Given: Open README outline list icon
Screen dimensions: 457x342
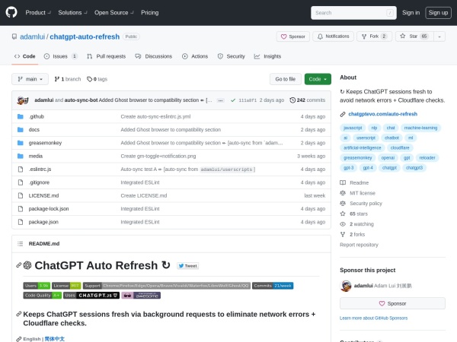Looking at the screenshot, I should [20, 244].
